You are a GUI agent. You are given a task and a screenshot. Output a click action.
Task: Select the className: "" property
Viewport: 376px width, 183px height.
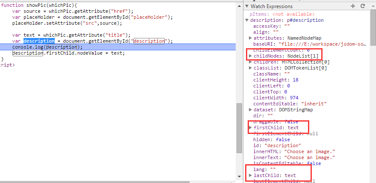272,74
